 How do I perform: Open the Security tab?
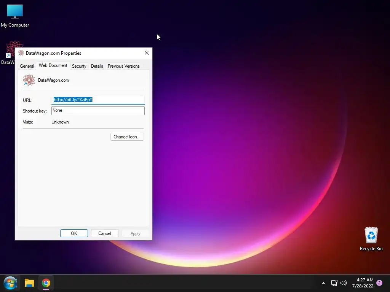[79, 66]
